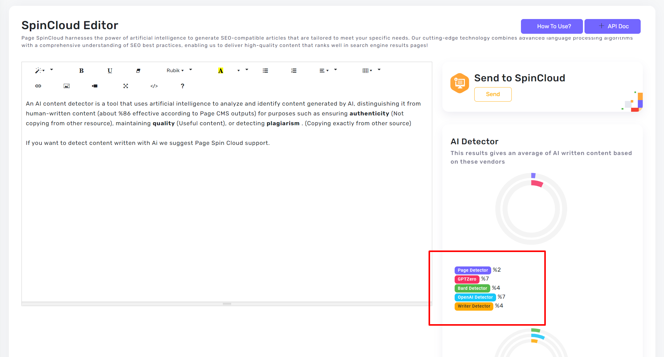
Task: Open the paragraph alignment dropdown
Action: tap(324, 71)
